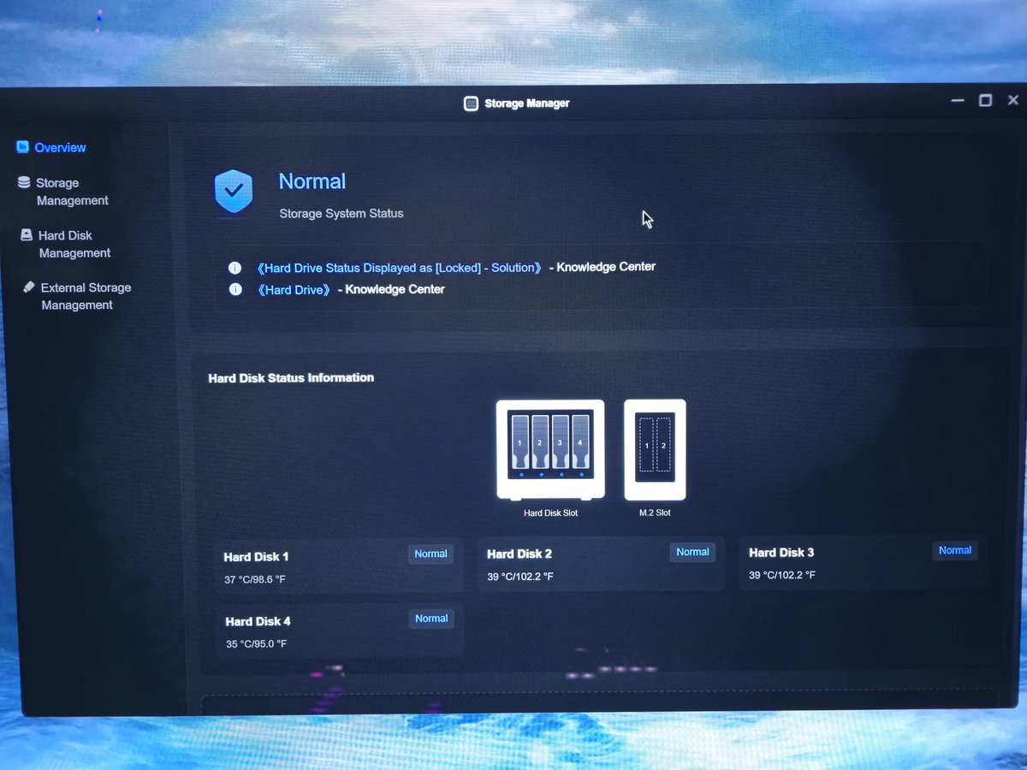Click the blue shield status icon
1027x770 pixels.
click(x=233, y=192)
